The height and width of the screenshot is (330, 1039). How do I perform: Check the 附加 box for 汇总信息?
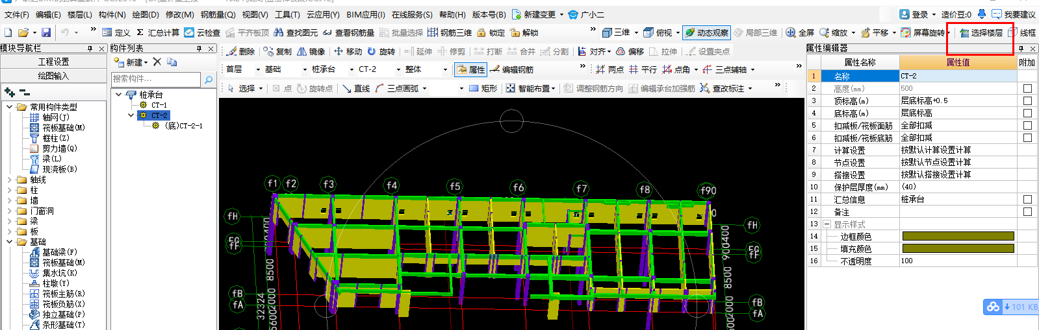(x=1027, y=199)
